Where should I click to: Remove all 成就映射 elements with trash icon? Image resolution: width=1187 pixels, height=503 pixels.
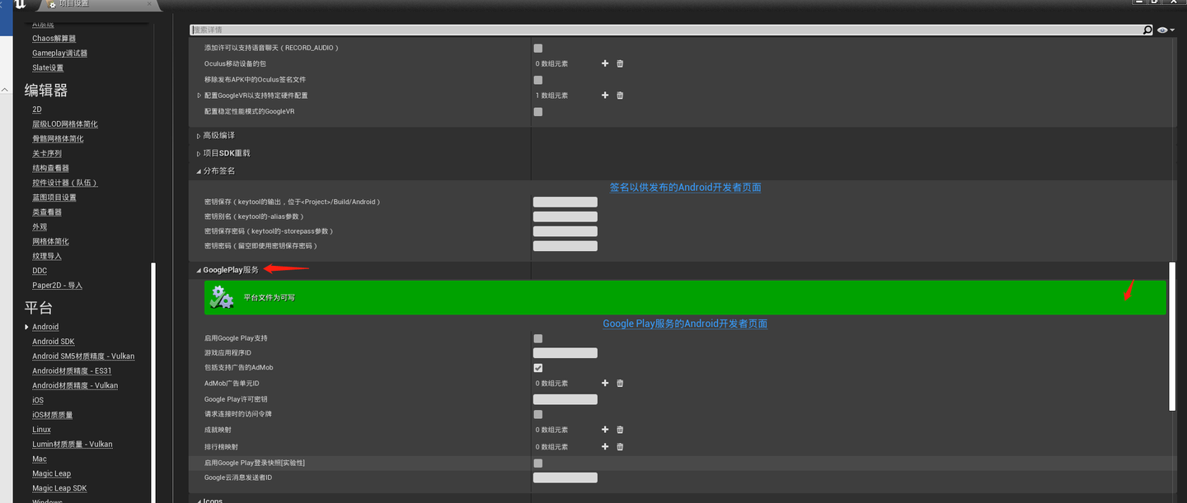click(x=620, y=430)
